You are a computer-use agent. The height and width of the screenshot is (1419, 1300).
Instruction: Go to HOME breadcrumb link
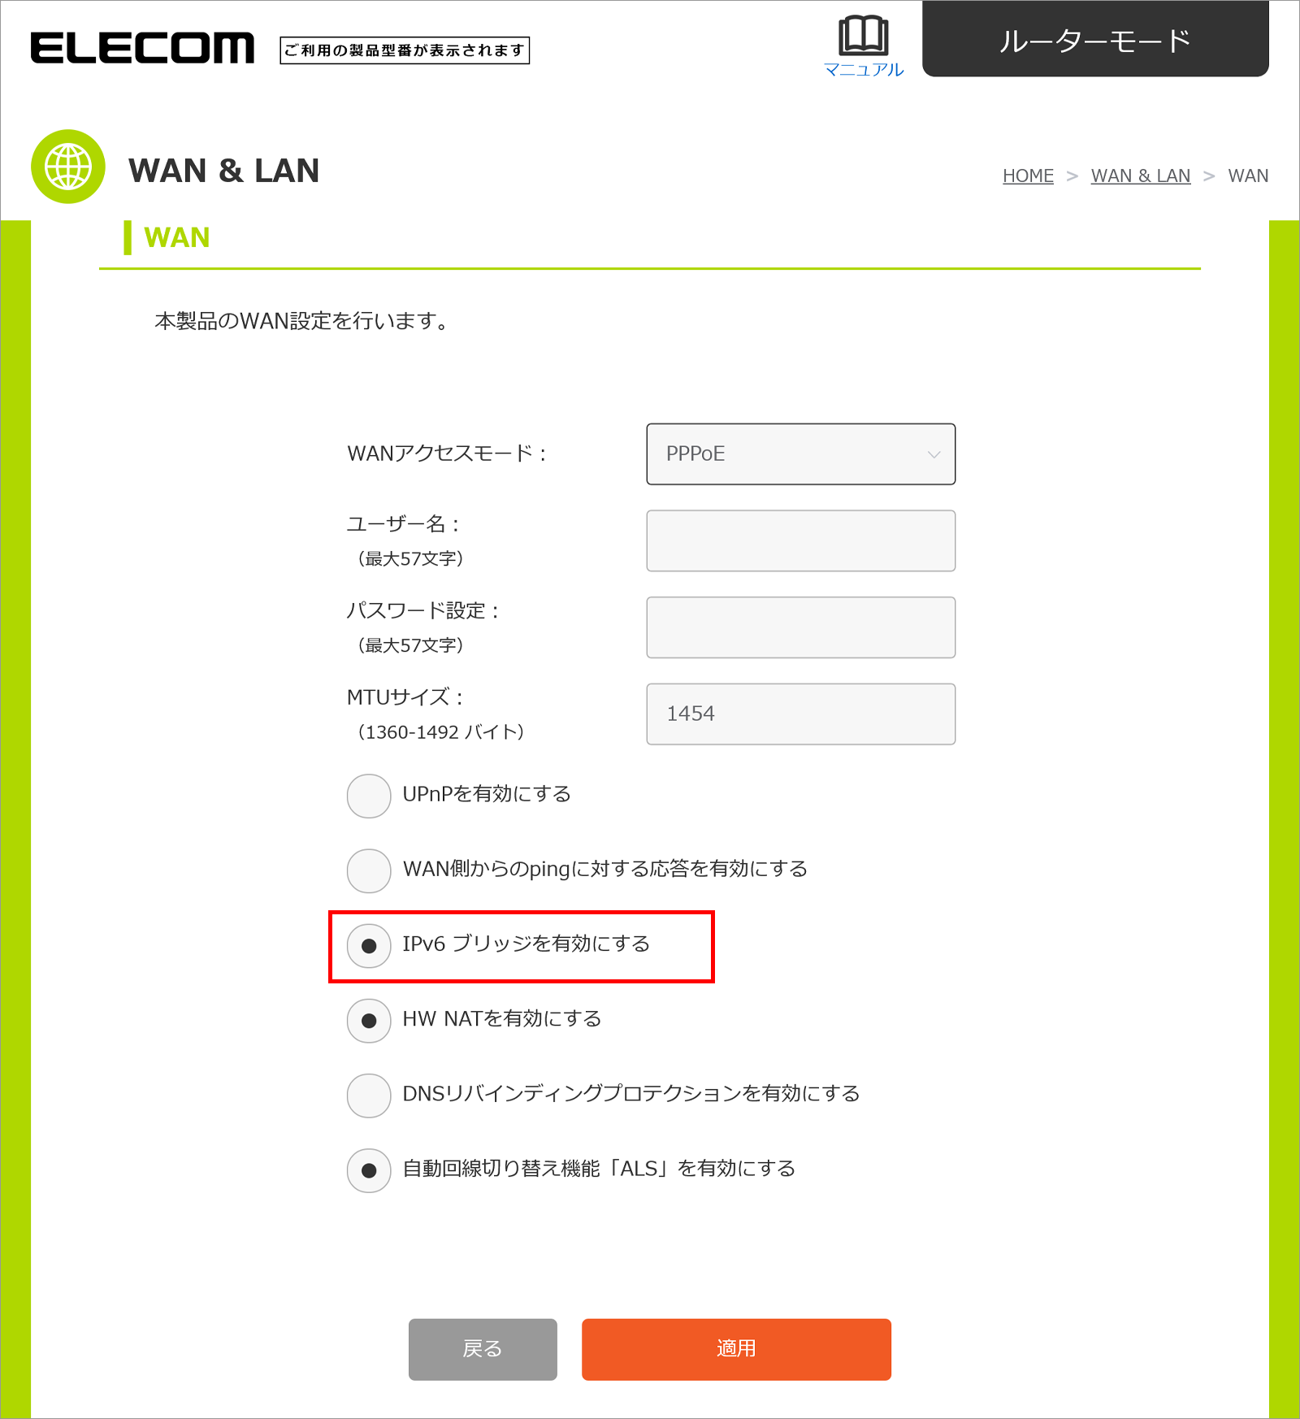pos(1028,176)
